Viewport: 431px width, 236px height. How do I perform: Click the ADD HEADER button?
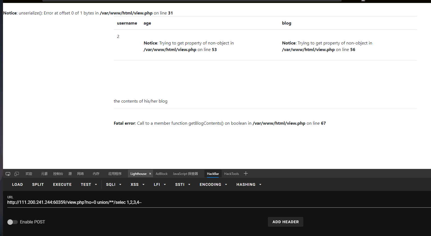coord(286,222)
